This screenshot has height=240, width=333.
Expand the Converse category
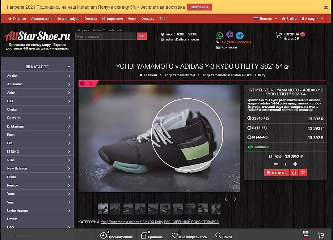tap(69, 118)
